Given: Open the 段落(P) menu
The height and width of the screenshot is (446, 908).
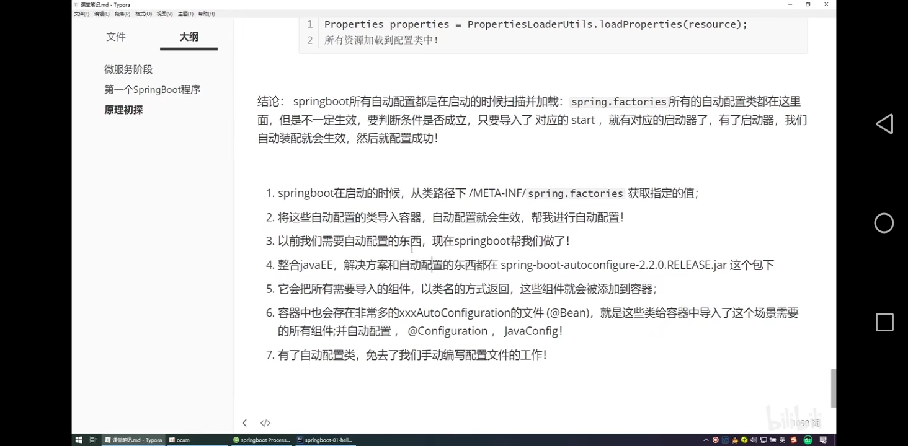Looking at the screenshot, I should coord(123,14).
